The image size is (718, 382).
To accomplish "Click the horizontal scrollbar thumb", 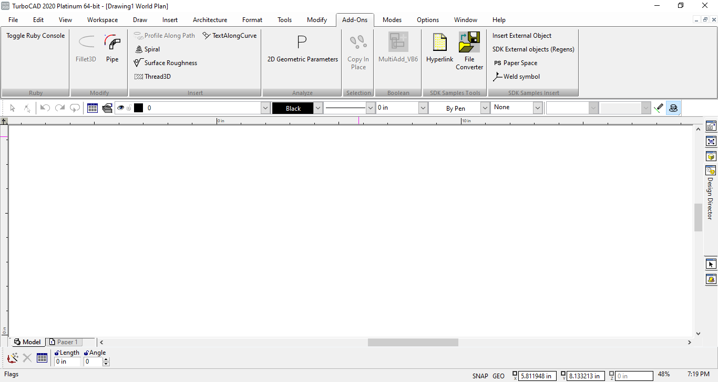I will [x=413, y=342].
